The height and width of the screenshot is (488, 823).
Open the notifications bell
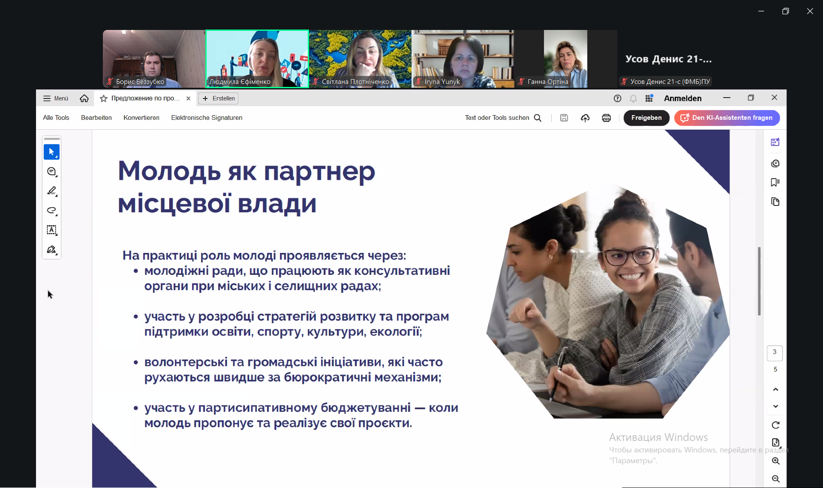(633, 98)
